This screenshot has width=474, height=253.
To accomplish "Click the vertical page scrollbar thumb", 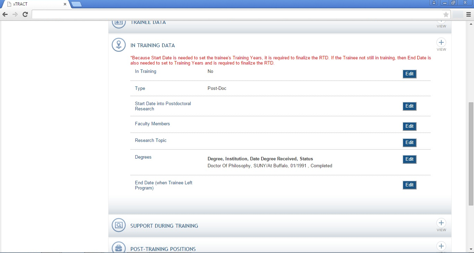I will click(471, 154).
